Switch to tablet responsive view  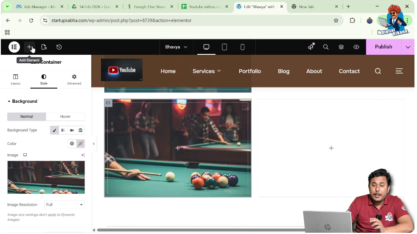tap(224, 47)
